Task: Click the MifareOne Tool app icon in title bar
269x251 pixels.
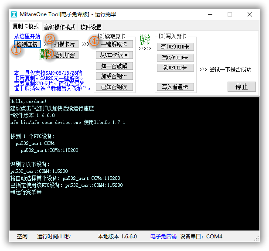Action: 14,14
